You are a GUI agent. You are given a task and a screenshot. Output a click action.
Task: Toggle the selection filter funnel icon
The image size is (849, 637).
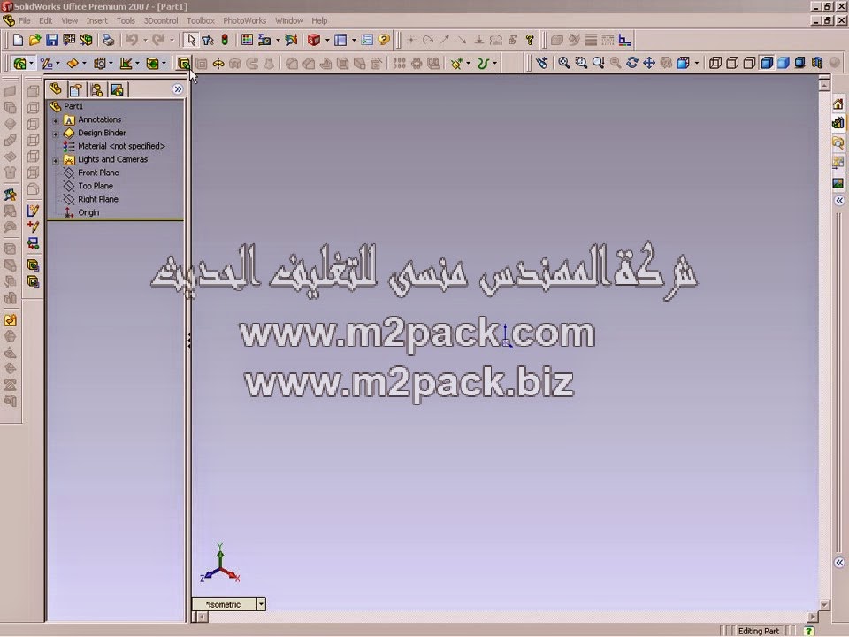click(x=207, y=40)
